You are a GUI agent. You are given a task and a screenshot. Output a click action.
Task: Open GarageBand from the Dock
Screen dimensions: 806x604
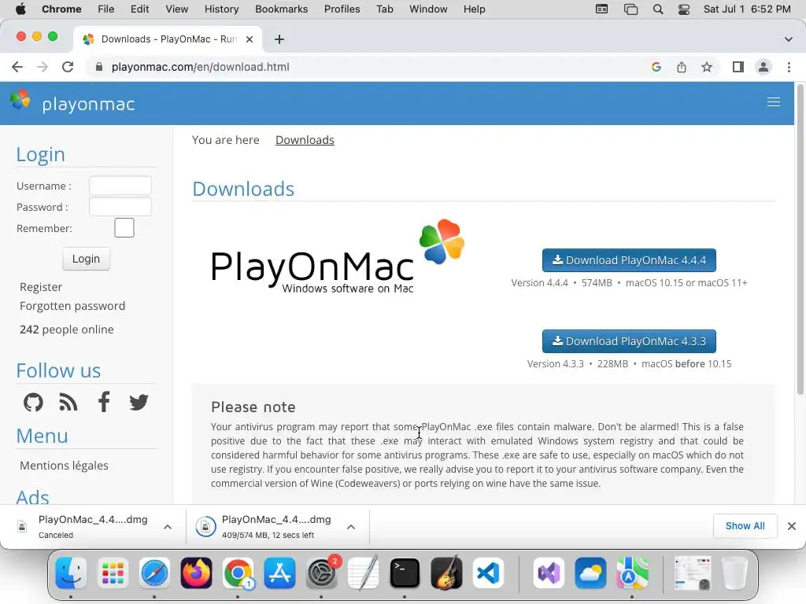(446, 573)
